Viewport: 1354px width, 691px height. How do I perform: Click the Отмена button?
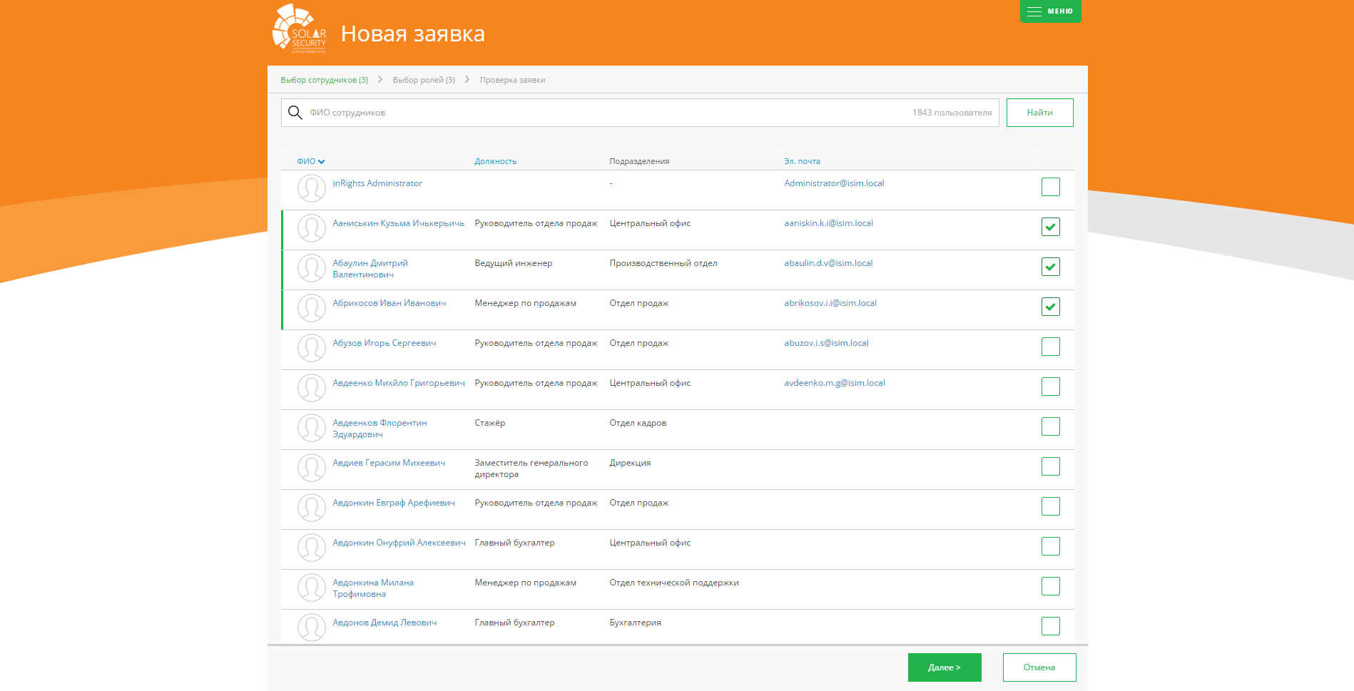[x=1039, y=667]
